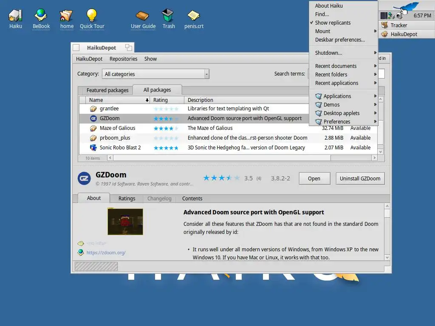Open the Repositories menu
Viewport: 435px width, 326px height.
click(123, 59)
